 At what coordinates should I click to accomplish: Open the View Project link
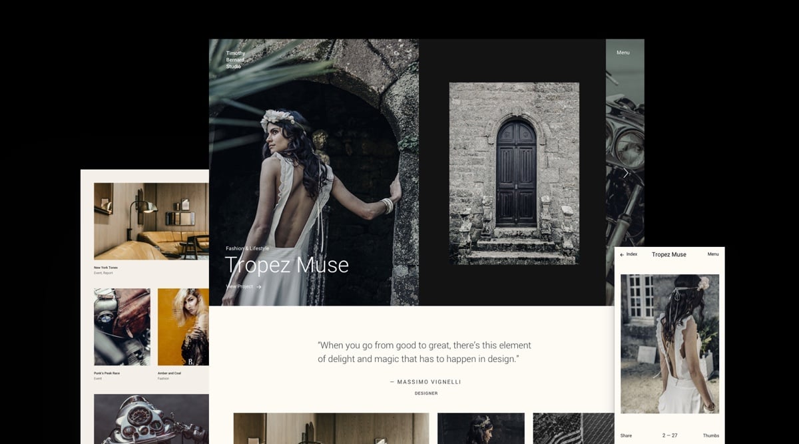click(x=240, y=287)
